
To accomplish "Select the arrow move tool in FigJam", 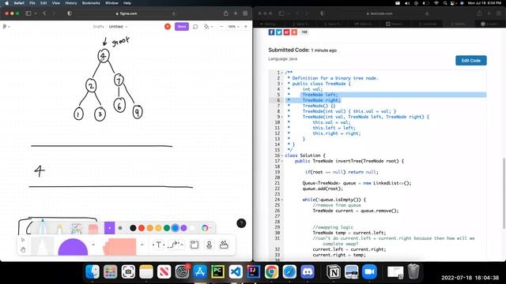I will click(x=23, y=240).
